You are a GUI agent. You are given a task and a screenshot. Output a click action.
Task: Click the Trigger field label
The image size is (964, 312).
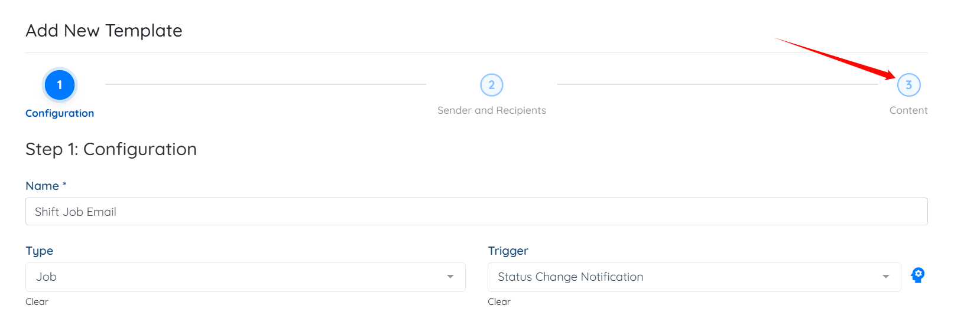508,251
